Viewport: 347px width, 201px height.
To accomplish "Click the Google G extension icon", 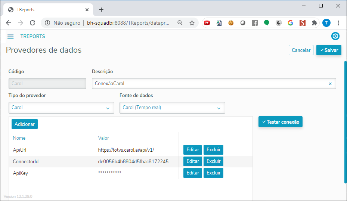I will [291, 23].
